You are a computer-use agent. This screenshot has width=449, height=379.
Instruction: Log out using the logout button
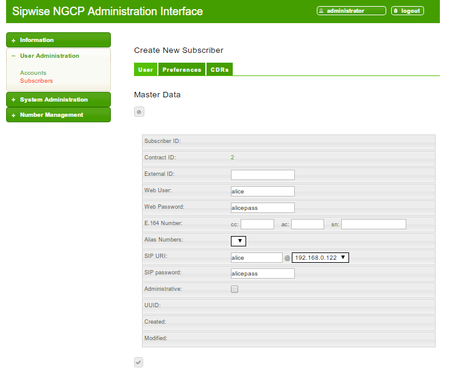tap(407, 11)
